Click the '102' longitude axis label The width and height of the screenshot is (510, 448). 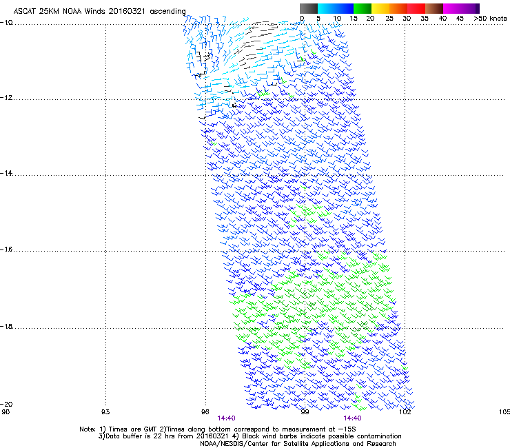405,412
